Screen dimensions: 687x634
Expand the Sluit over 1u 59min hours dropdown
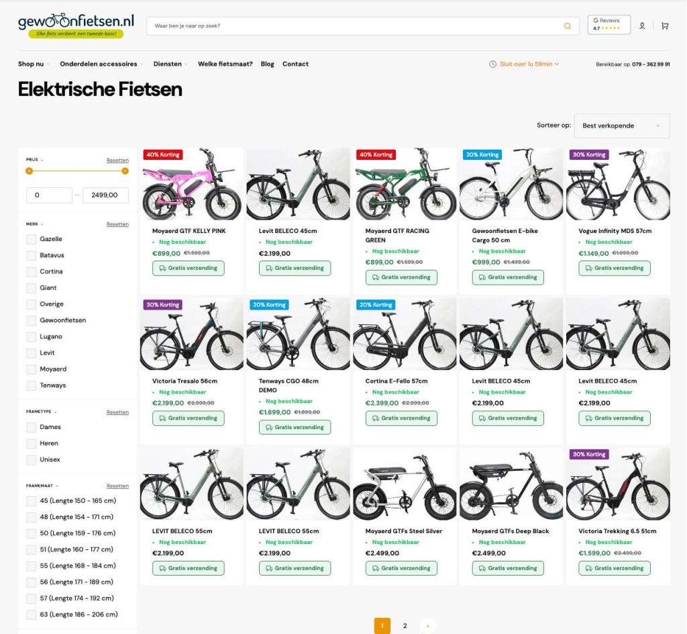[529, 64]
